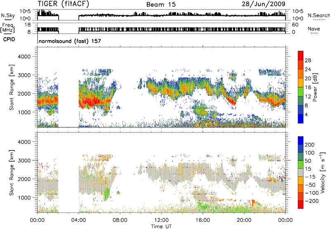Click the 60 tick on Nave axis

click(295, 25)
